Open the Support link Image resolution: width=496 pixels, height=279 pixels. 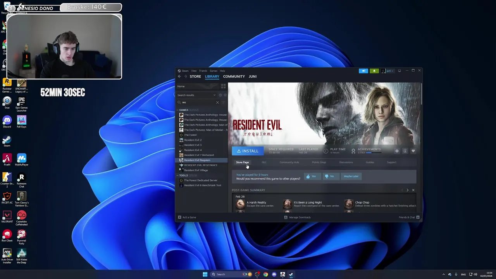pyautogui.click(x=391, y=162)
